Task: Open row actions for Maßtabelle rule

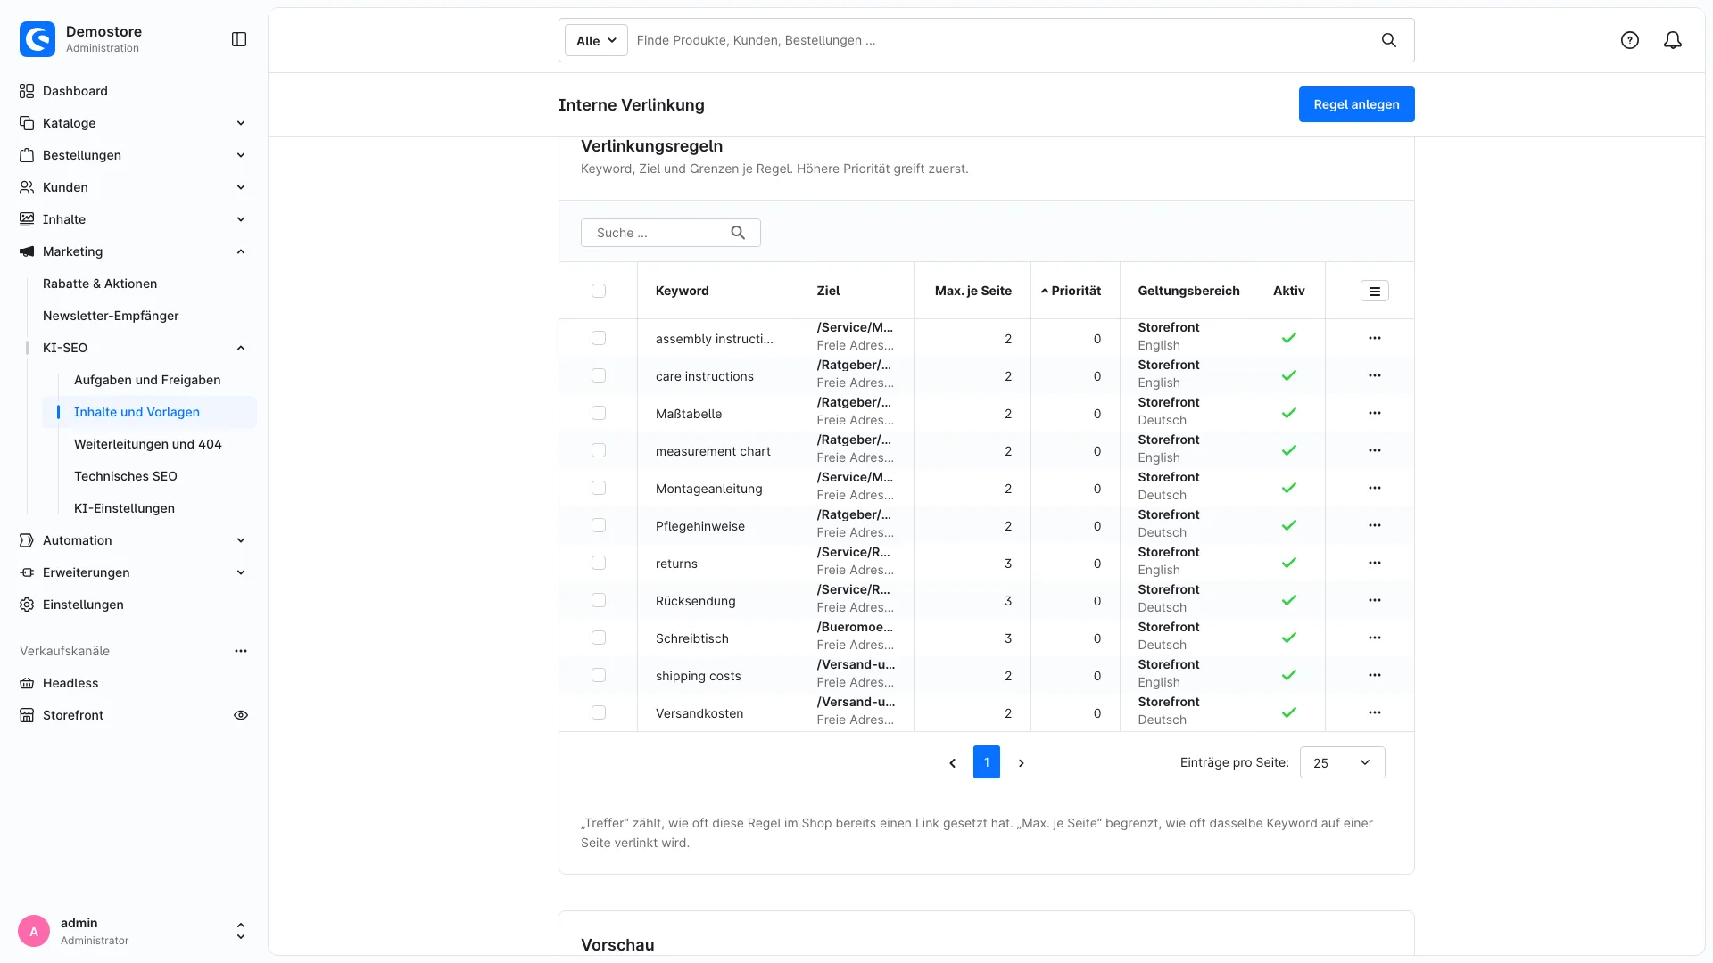Action: coord(1375,413)
